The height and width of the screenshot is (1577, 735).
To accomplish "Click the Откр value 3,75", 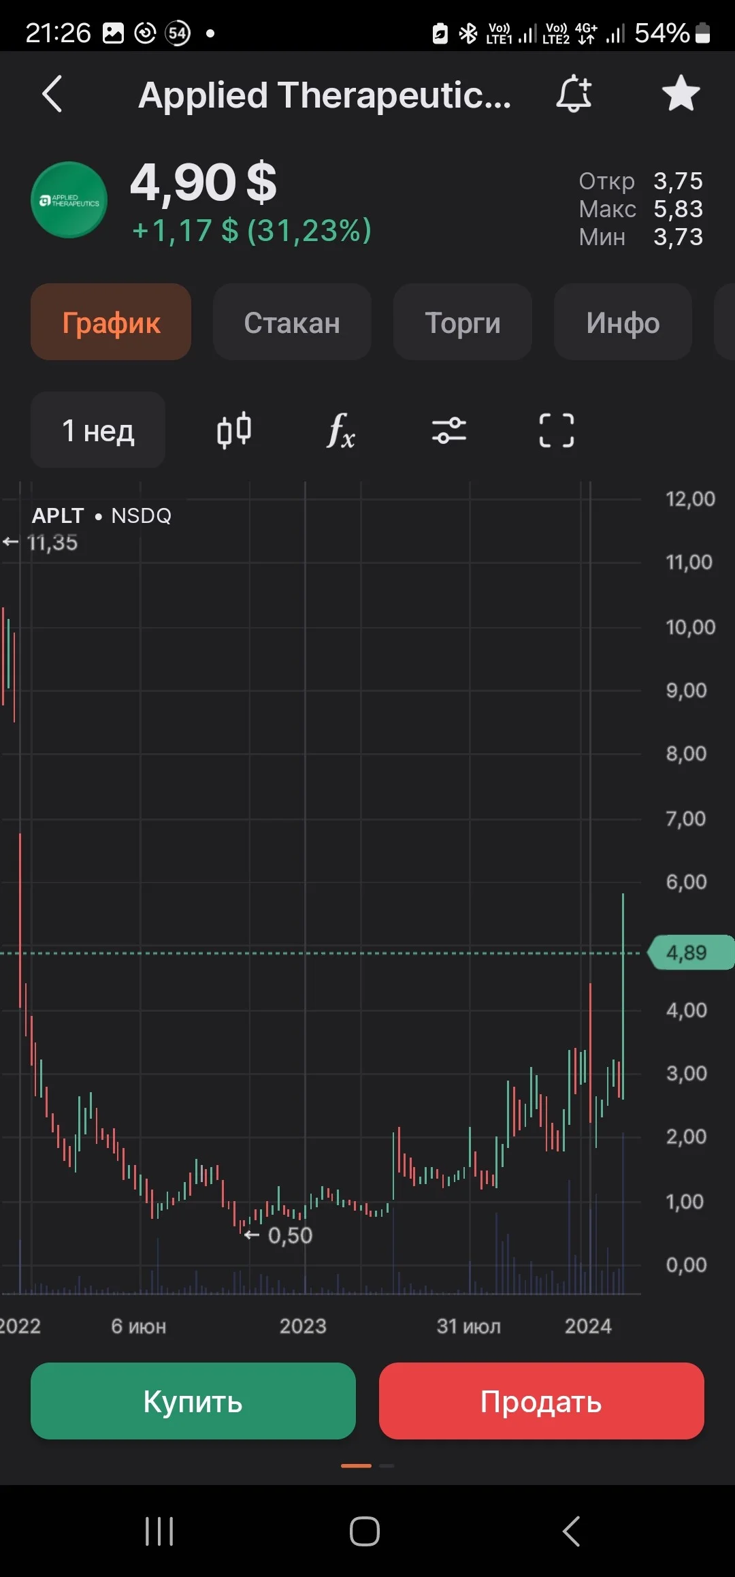I will pyautogui.click(x=679, y=181).
